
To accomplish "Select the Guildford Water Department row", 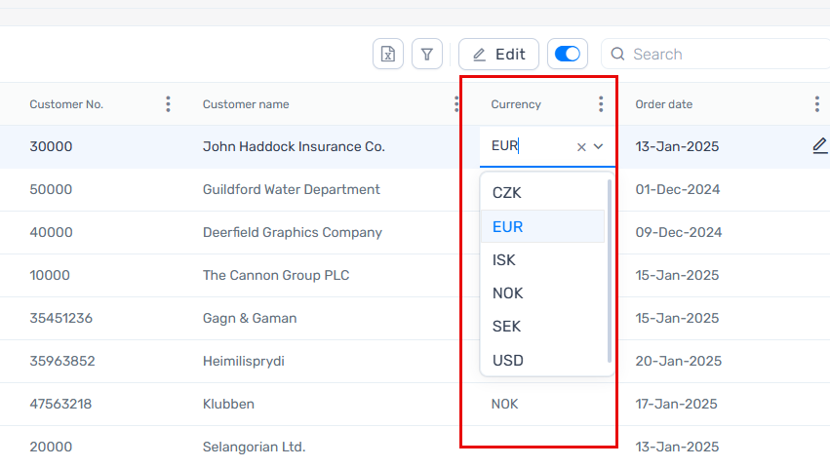I will (291, 189).
